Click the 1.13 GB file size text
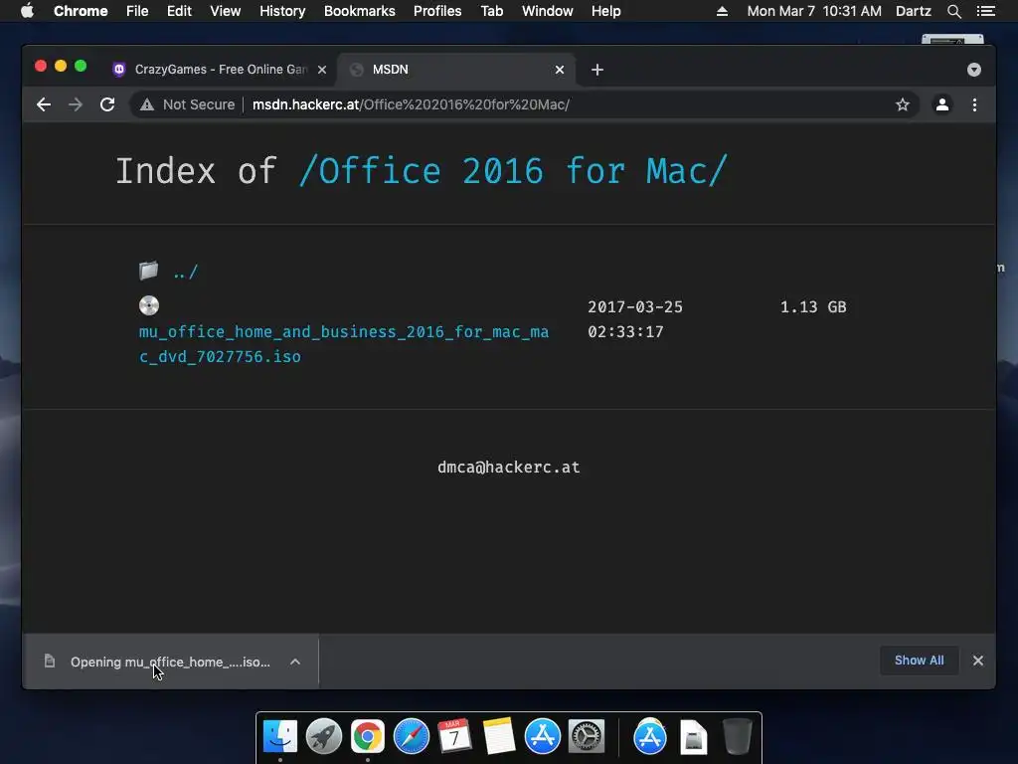This screenshot has width=1018, height=764. (x=813, y=307)
